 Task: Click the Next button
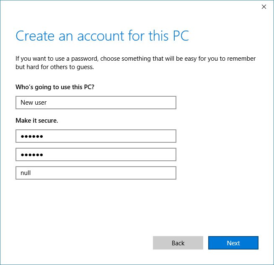pos(233,243)
